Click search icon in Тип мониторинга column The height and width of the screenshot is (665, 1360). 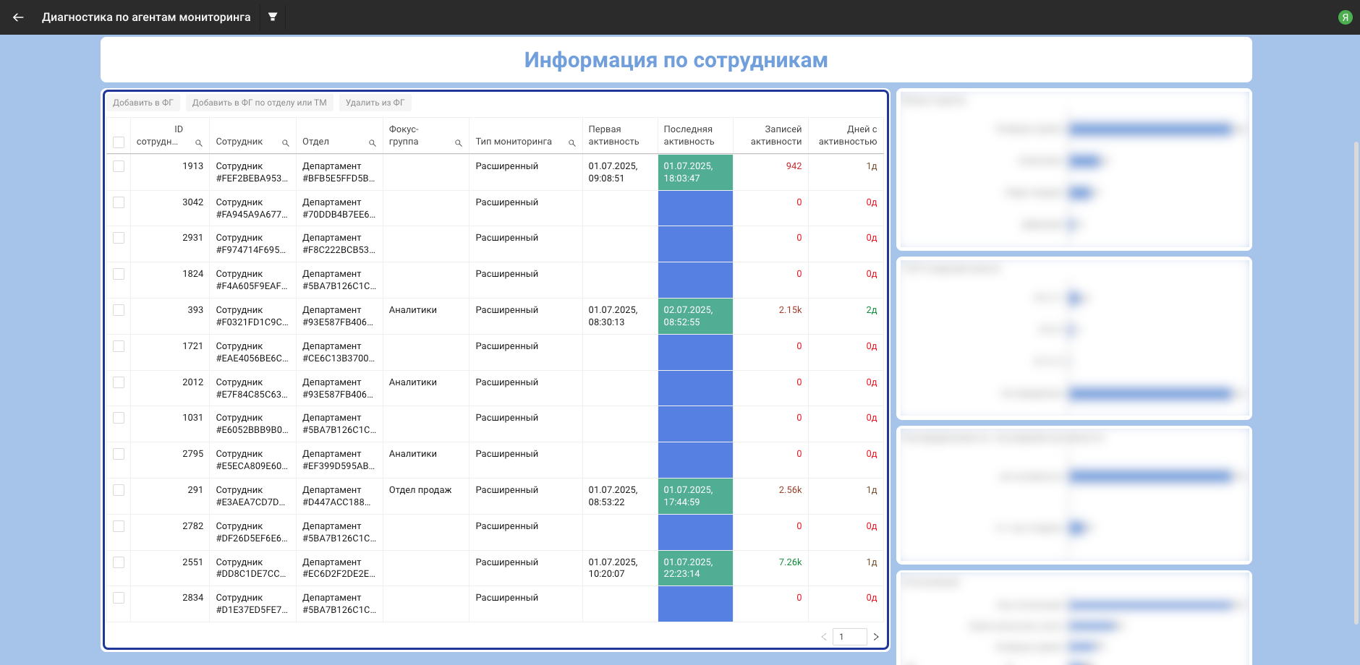tap(571, 143)
